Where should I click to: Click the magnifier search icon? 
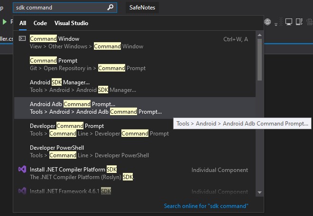tap(110, 8)
